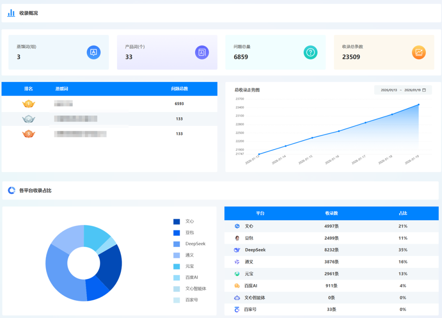The image size is (442, 318).
Task: Click the 2499条 豆包 count cell
Action: tap(331, 238)
